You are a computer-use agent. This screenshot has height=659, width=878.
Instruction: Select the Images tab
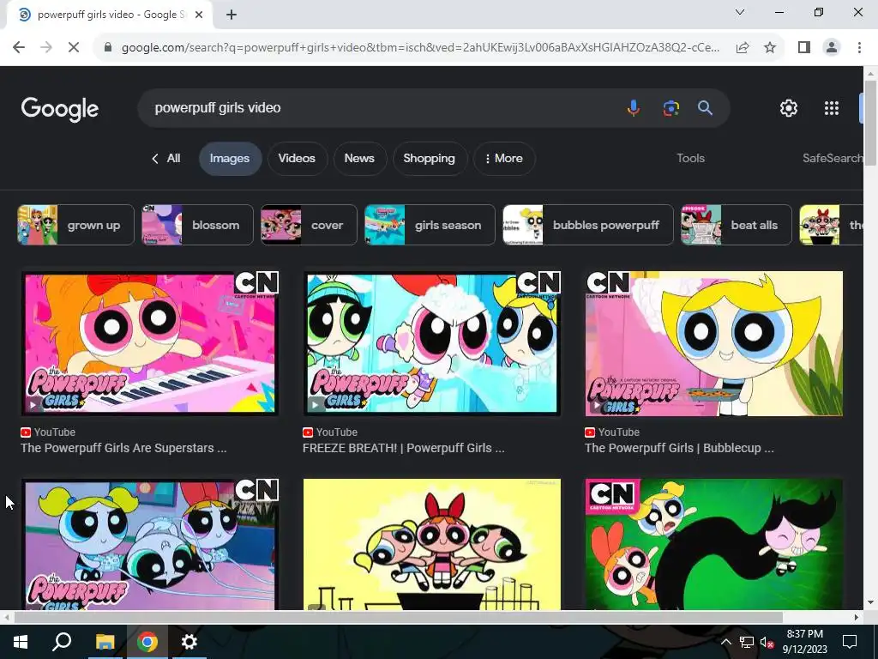(230, 159)
